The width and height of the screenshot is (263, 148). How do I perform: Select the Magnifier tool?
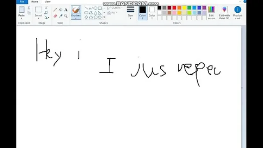click(66, 16)
